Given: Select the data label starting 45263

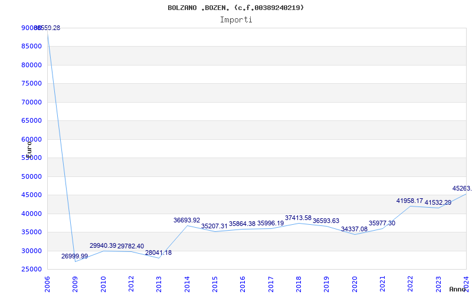Looking at the screenshot, I should pyautogui.click(x=462, y=188).
